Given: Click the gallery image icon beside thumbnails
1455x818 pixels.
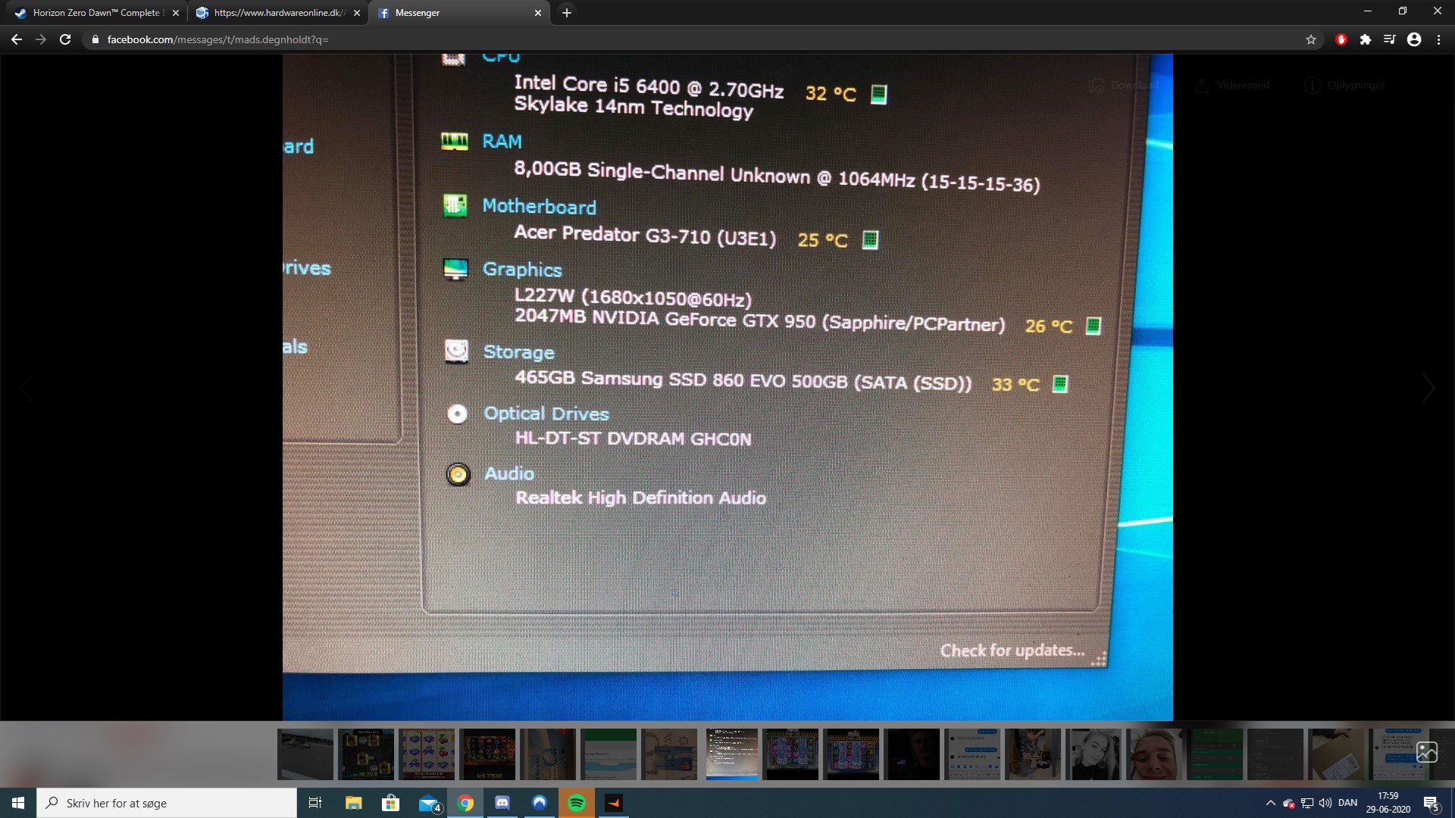Looking at the screenshot, I should click(1427, 752).
